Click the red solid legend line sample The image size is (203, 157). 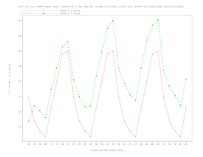click(x=40, y=11)
